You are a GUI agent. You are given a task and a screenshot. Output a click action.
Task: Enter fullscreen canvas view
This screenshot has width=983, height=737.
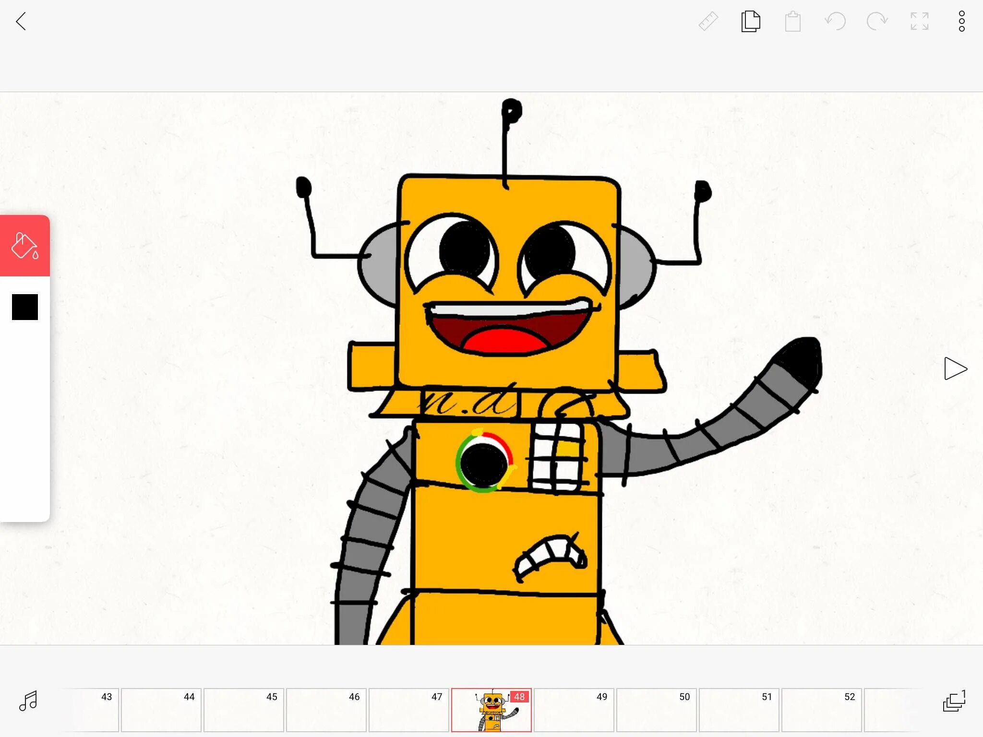919,22
